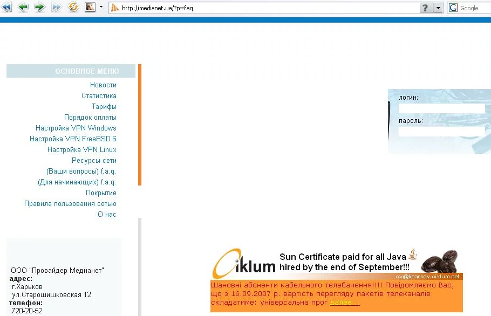The image size is (491, 316).
Task: Open the О нас link
Action: [x=107, y=214]
